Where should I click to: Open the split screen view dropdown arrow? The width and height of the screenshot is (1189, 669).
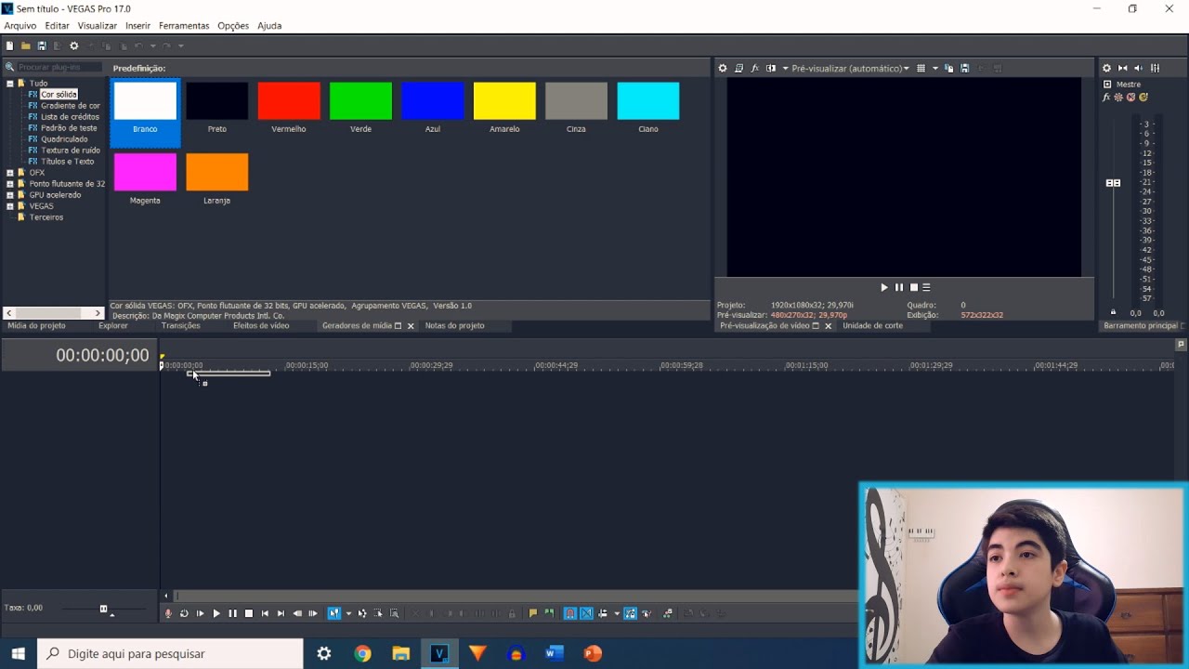pyautogui.click(x=785, y=68)
